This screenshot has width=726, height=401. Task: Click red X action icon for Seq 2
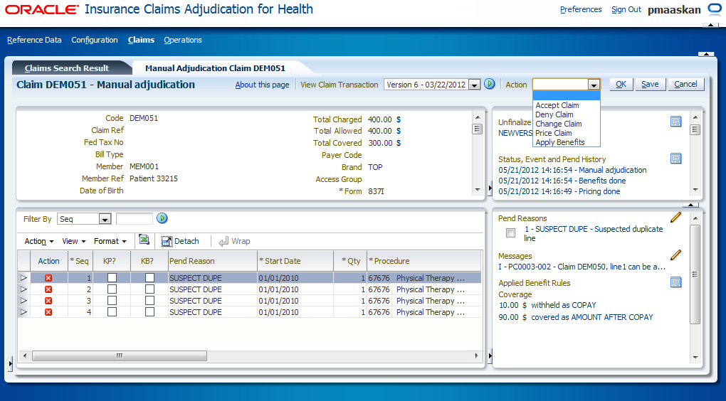[x=48, y=289]
